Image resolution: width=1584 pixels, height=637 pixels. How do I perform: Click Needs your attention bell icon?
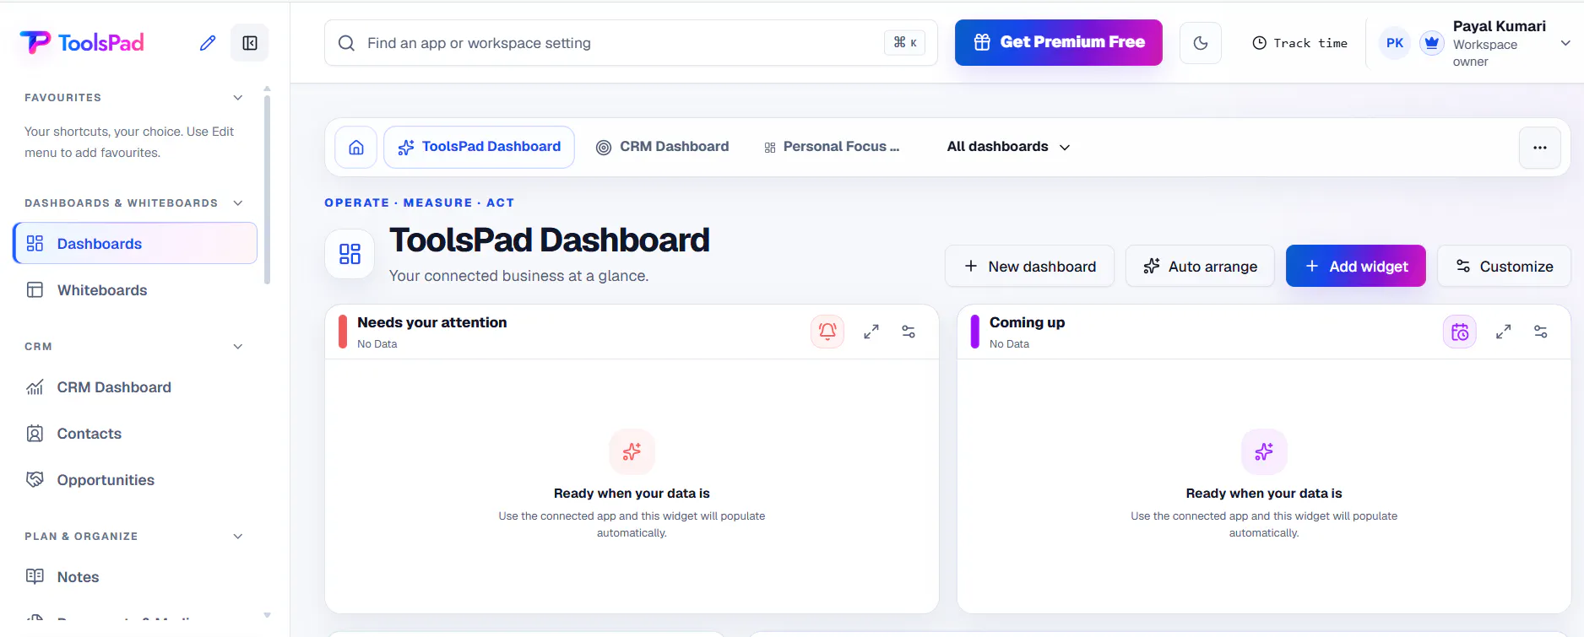coord(827,332)
